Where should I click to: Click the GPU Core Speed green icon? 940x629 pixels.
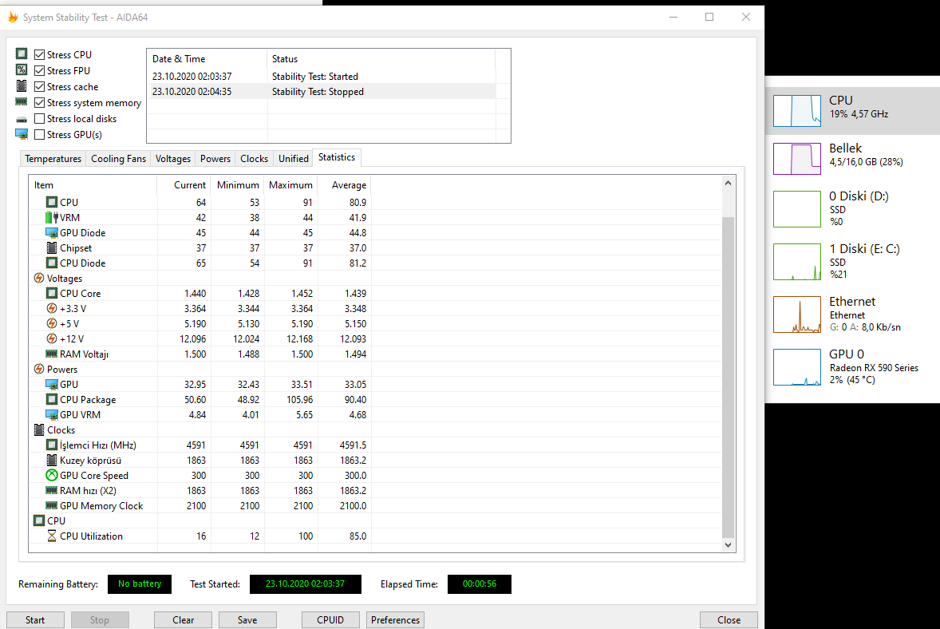pyautogui.click(x=52, y=475)
